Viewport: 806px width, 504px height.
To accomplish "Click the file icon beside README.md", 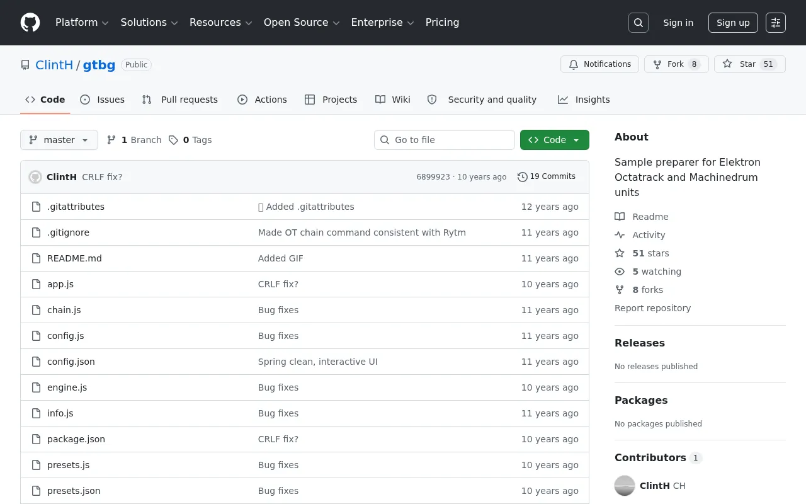I will pos(37,258).
